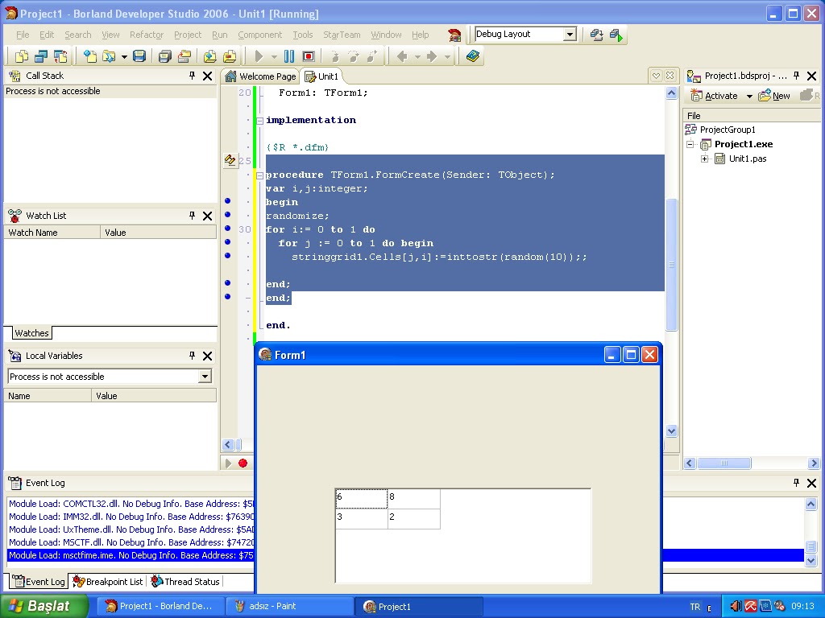Expand the Unit1.pas tree node
Viewport: 825px width, 618px height.
tap(704, 159)
